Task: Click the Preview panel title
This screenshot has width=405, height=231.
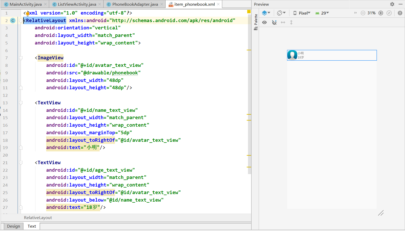Action: pyautogui.click(x=261, y=4)
